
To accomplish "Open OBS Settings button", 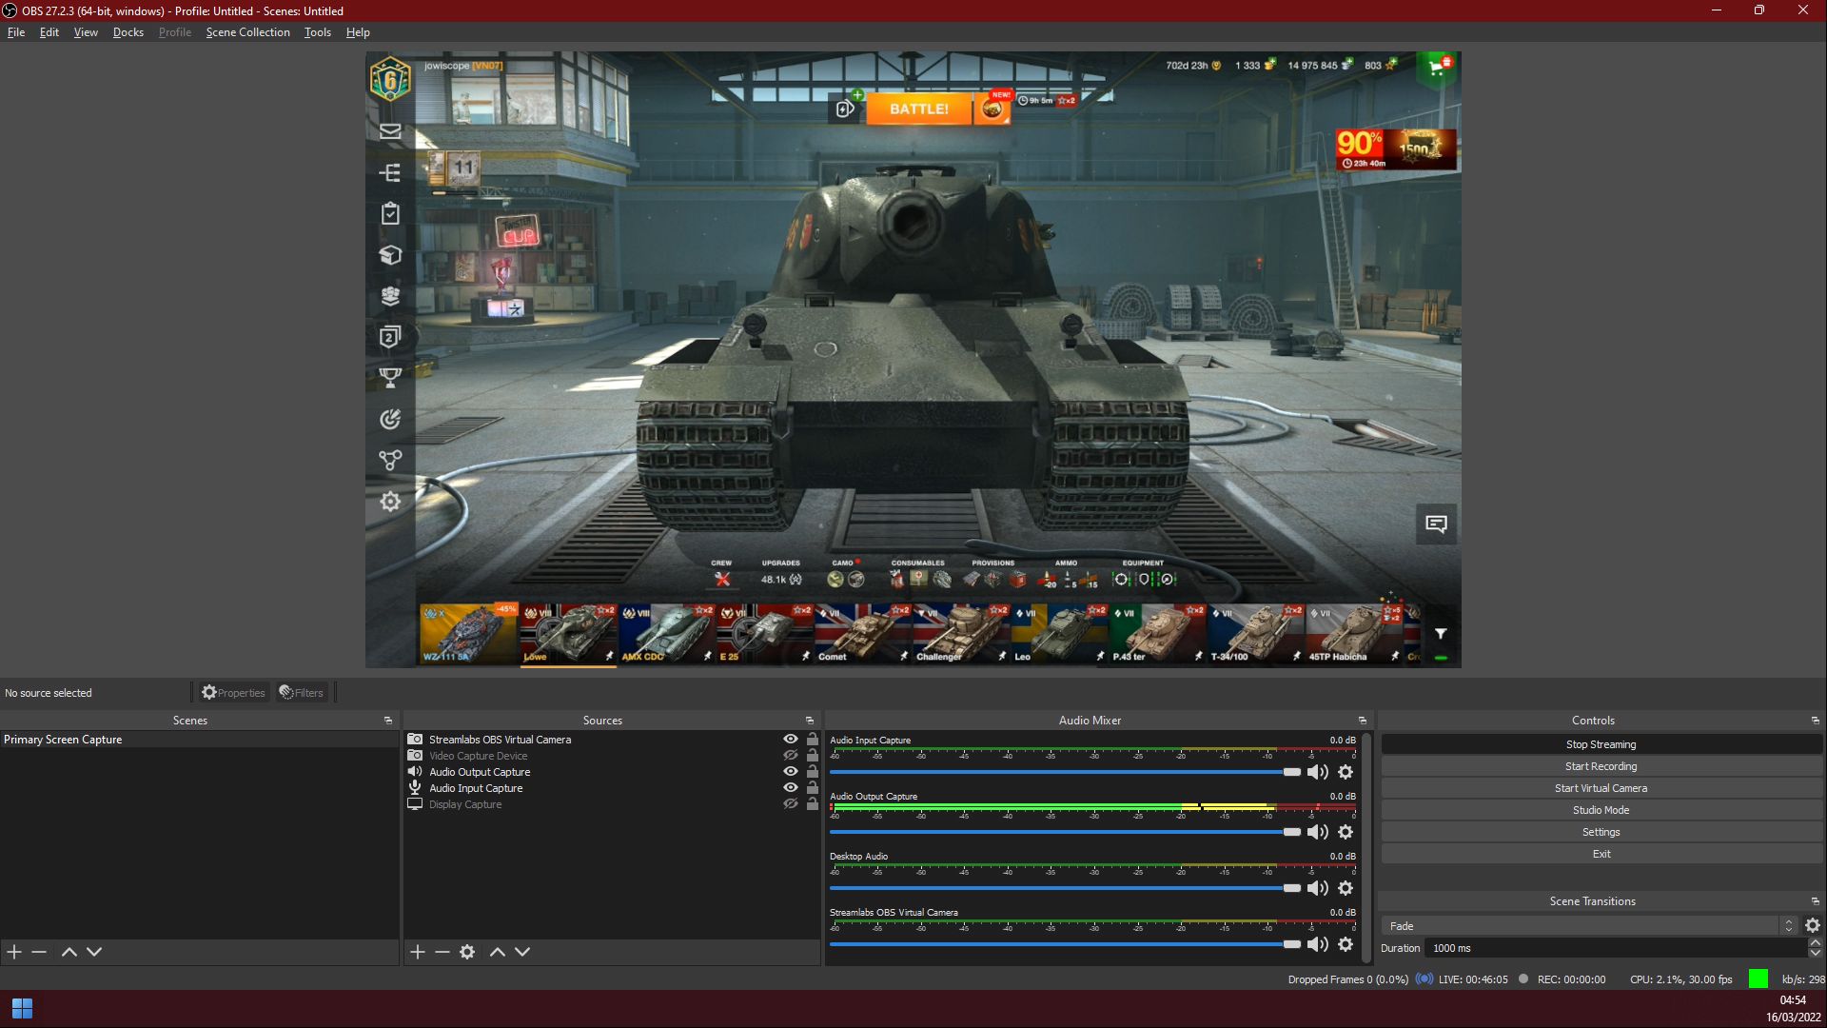I will pos(1601,832).
